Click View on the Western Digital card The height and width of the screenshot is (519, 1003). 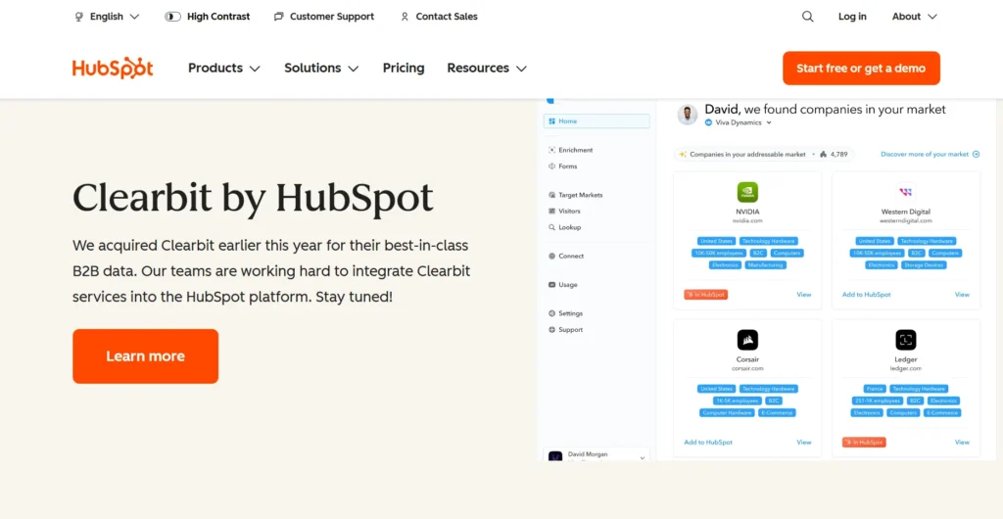(962, 295)
